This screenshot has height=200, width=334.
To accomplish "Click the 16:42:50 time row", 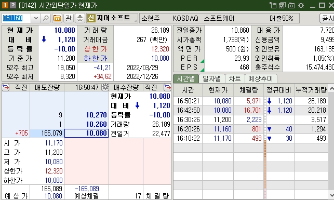I will [x=250, y=110].
